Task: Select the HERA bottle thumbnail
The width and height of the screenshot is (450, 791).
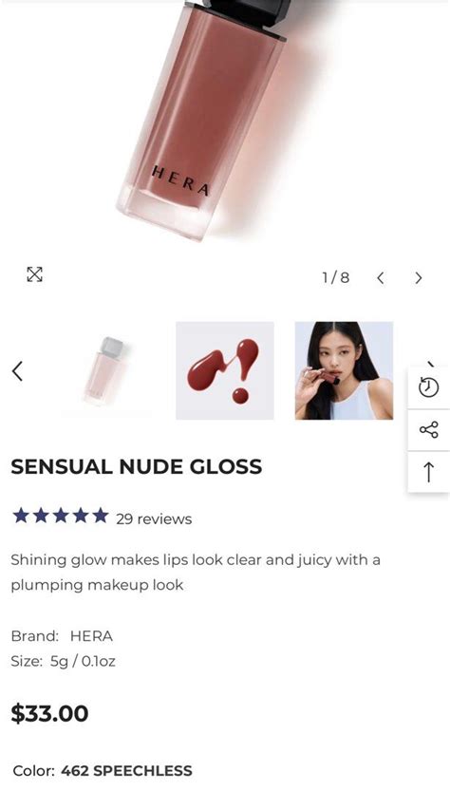Action: [104, 370]
